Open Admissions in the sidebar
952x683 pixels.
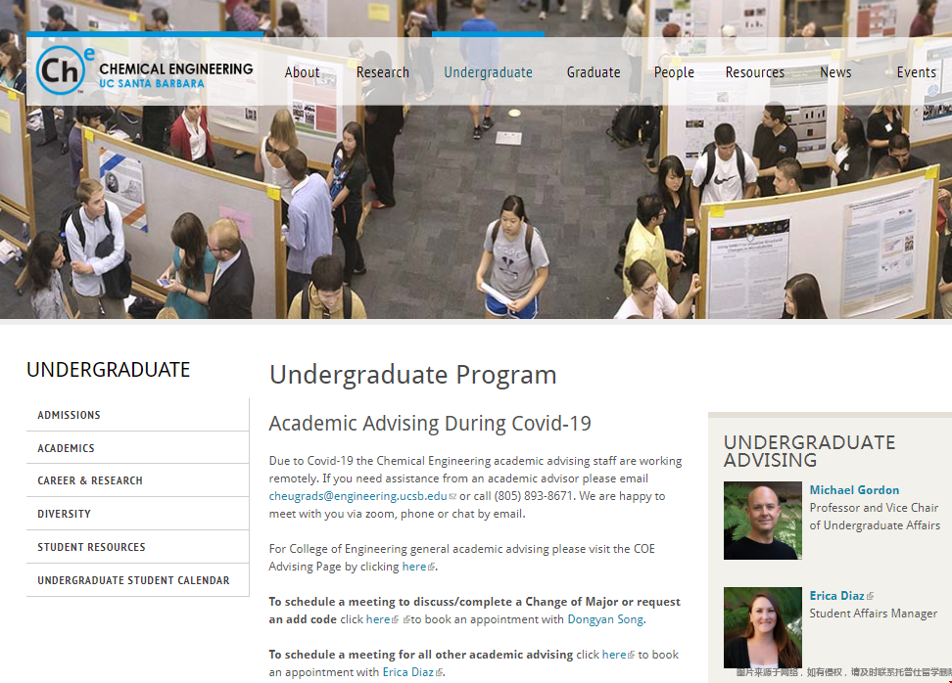click(70, 415)
